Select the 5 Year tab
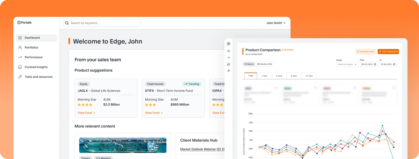Image resolution: width=419 pixels, height=159 pixels. tap(294, 76)
